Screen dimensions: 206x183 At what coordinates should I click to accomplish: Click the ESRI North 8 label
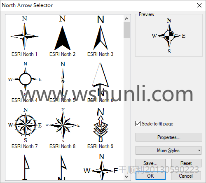(x=62, y=146)
